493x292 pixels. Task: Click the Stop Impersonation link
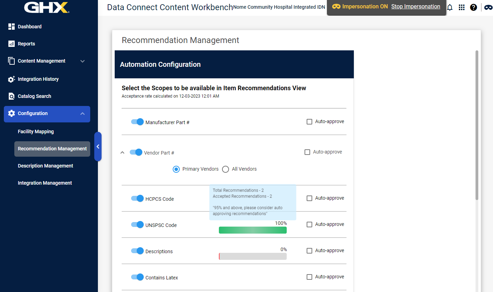pyautogui.click(x=416, y=6)
